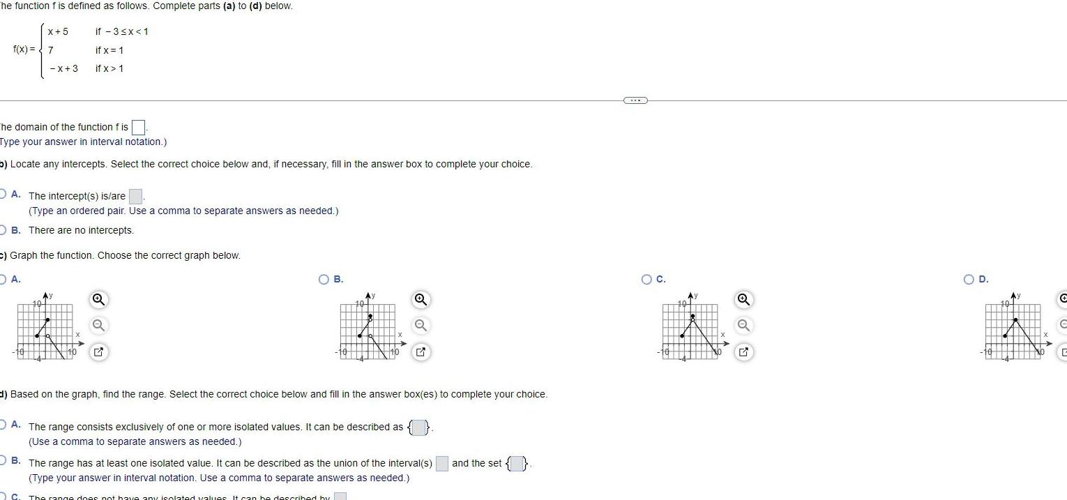Zoom in on graph A

98,299
